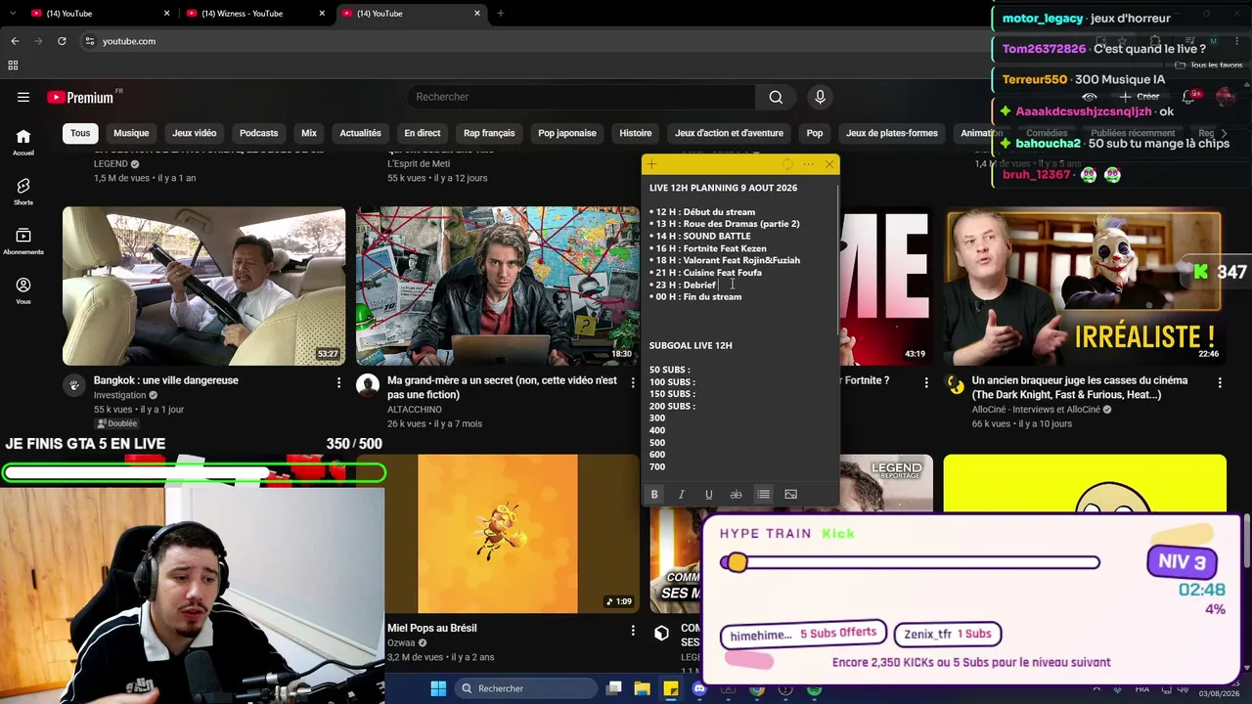The height and width of the screenshot is (704, 1252).
Task: Insert an image into the sticky note
Action: tap(791, 495)
